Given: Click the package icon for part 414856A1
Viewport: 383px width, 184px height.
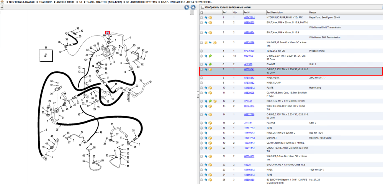Looking at the screenshot, I should pyautogui.click(x=210, y=88).
